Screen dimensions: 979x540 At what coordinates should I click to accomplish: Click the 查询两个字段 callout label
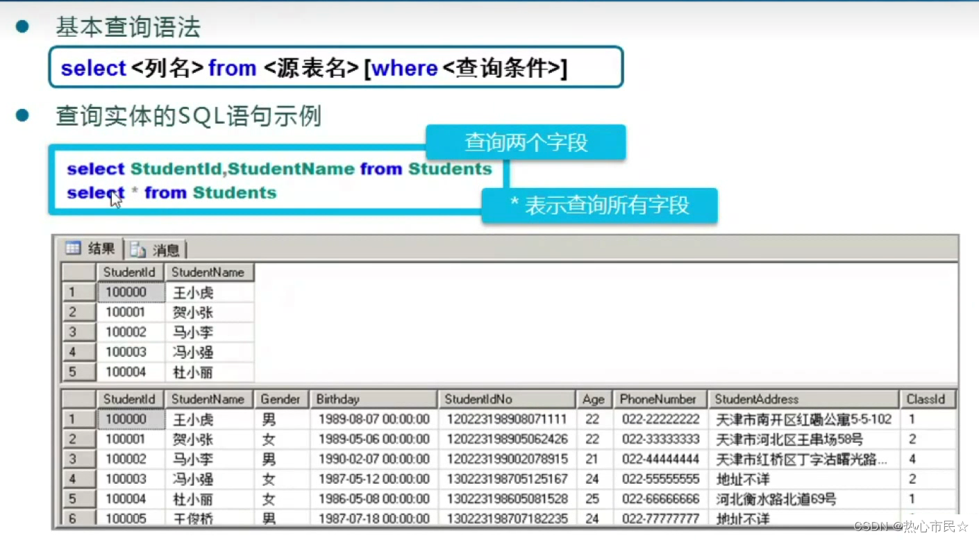pyautogui.click(x=526, y=143)
